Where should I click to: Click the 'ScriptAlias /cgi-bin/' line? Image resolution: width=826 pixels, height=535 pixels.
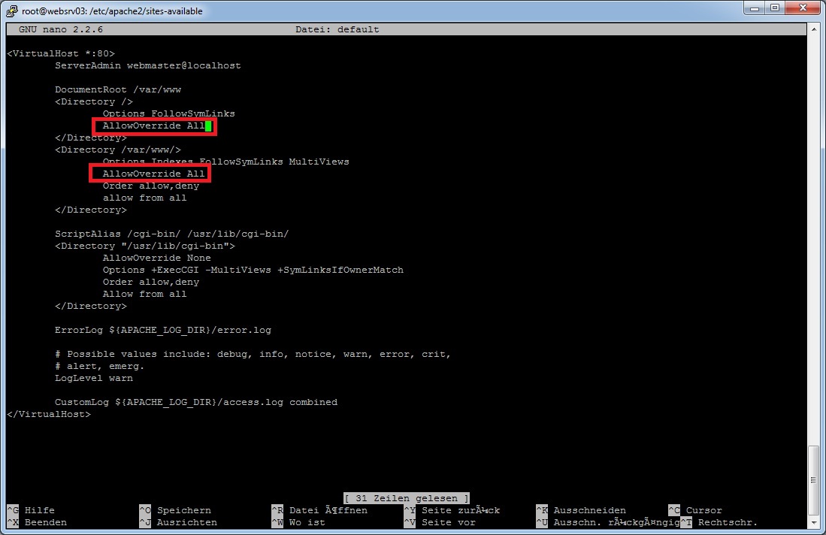[x=171, y=234]
